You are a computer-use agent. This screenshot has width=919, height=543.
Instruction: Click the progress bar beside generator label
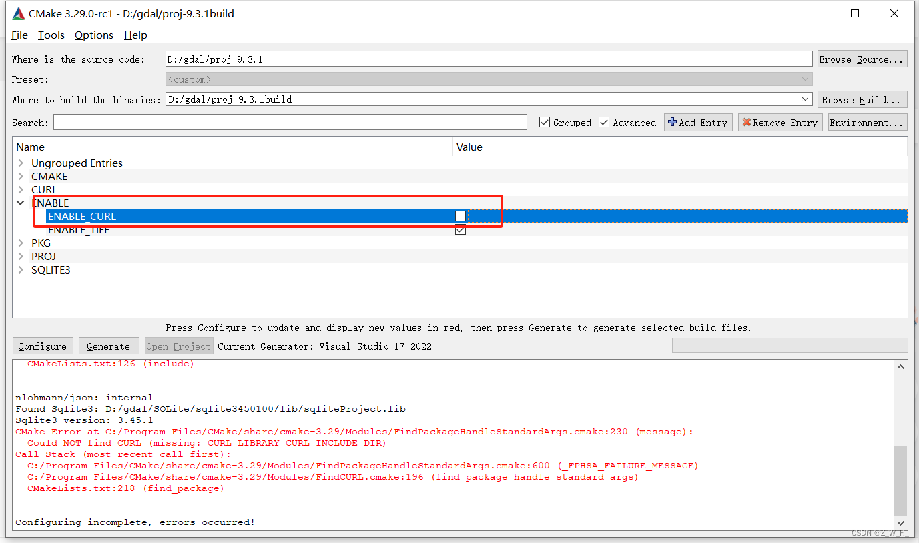click(790, 345)
